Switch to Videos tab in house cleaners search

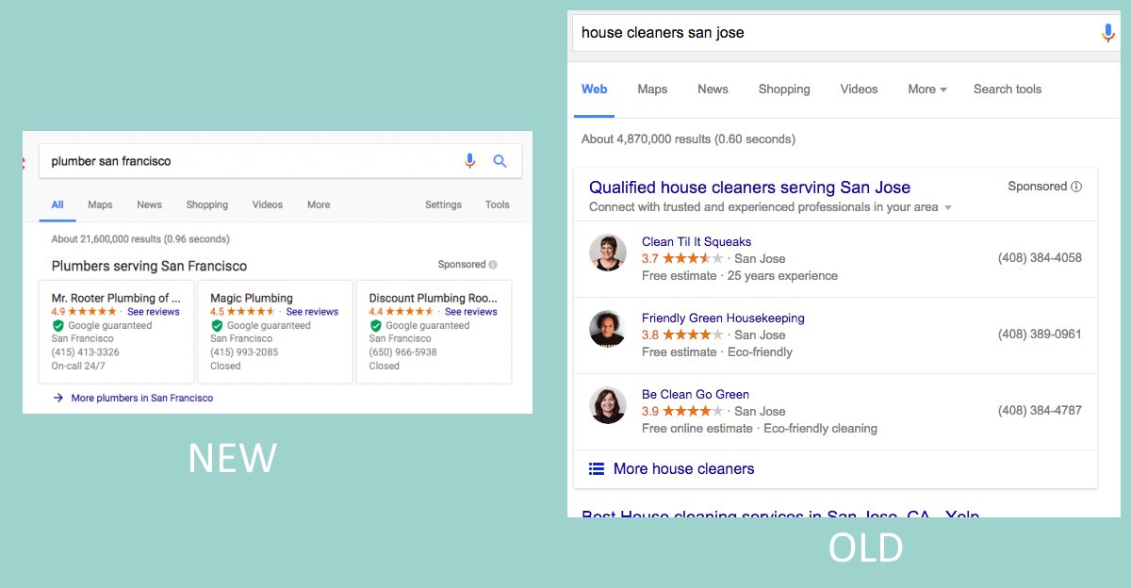tap(859, 90)
